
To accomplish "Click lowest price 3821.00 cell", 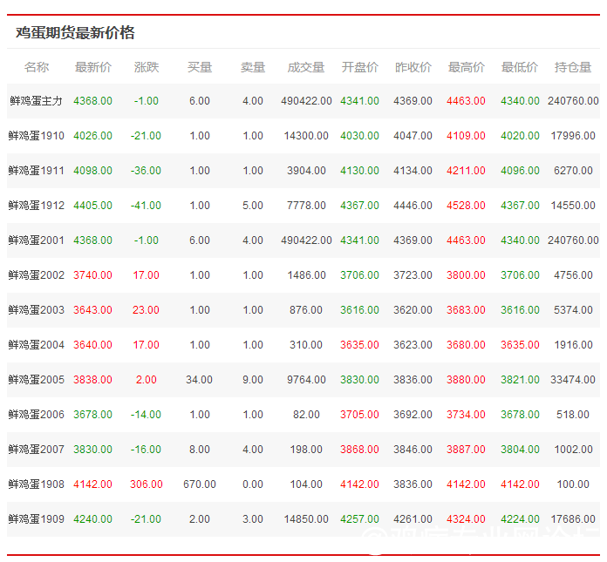I will [x=520, y=379].
